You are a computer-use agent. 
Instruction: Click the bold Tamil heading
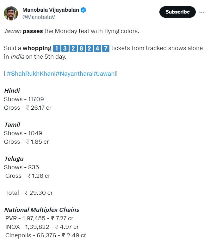[x=12, y=124]
